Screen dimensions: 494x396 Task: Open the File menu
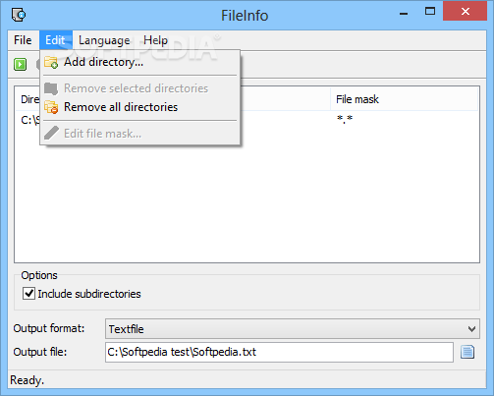[23, 40]
